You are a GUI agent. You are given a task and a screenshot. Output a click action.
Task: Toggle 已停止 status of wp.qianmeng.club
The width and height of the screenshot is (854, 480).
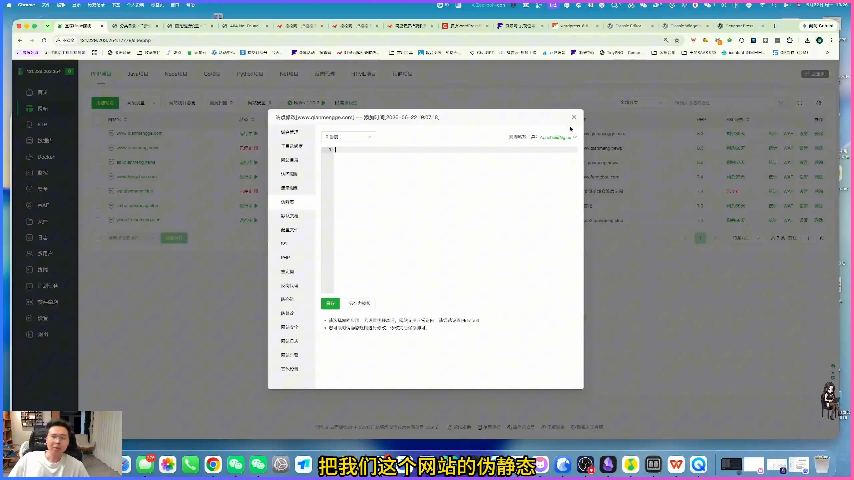[x=249, y=191]
